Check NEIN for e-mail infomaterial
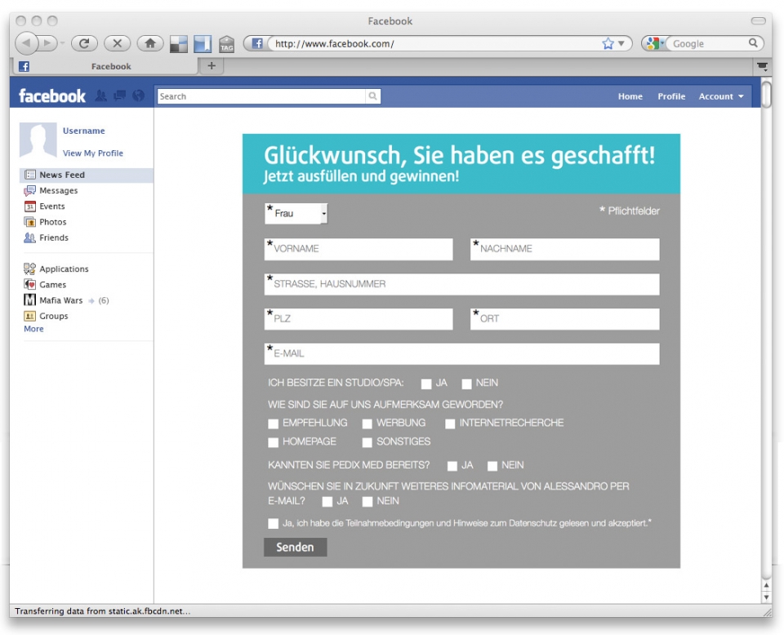The image size is (784, 635). [x=367, y=502]
